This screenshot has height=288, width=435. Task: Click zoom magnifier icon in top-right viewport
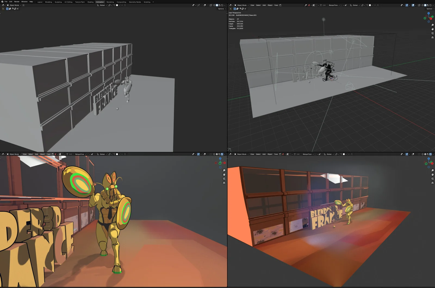click(x=433, y=25)
